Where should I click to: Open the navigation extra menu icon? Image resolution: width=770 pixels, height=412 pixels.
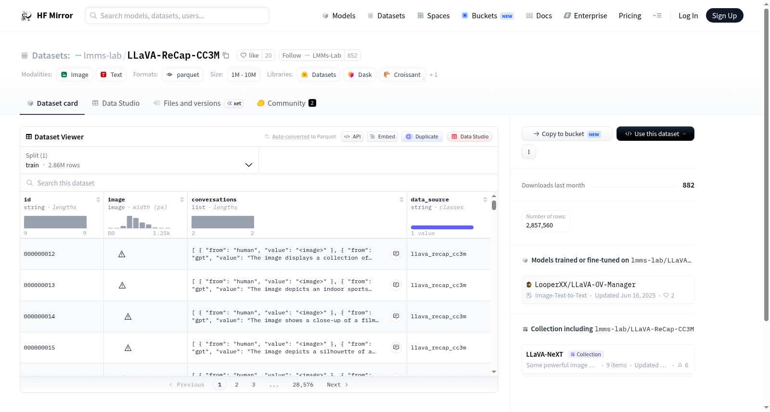pyautogui.click(x=657, y=15)
